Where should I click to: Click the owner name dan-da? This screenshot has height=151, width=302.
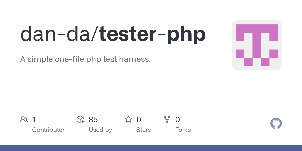[56, 34]
